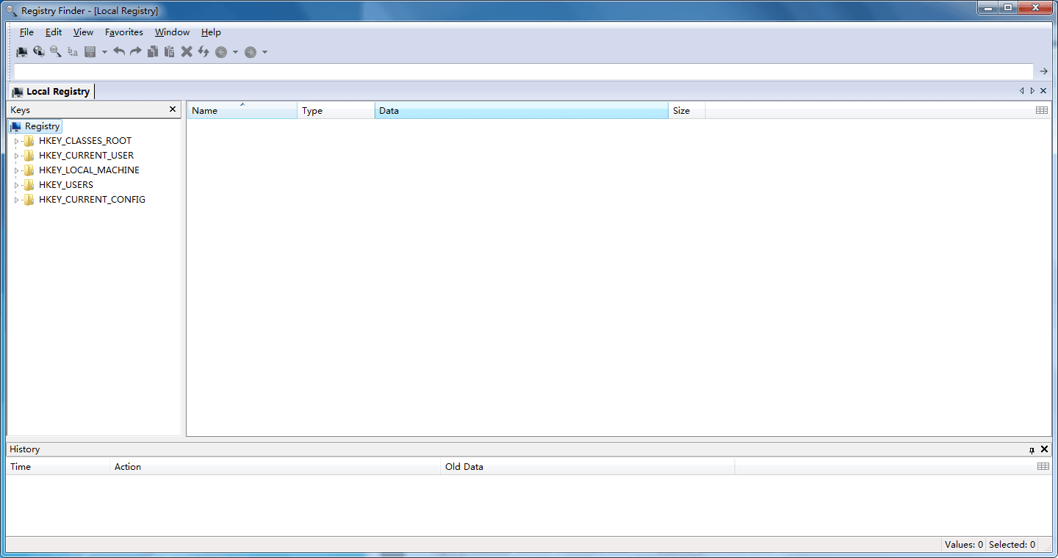Select HKEY_CURRENT_CONFIG key

[92, 200]
